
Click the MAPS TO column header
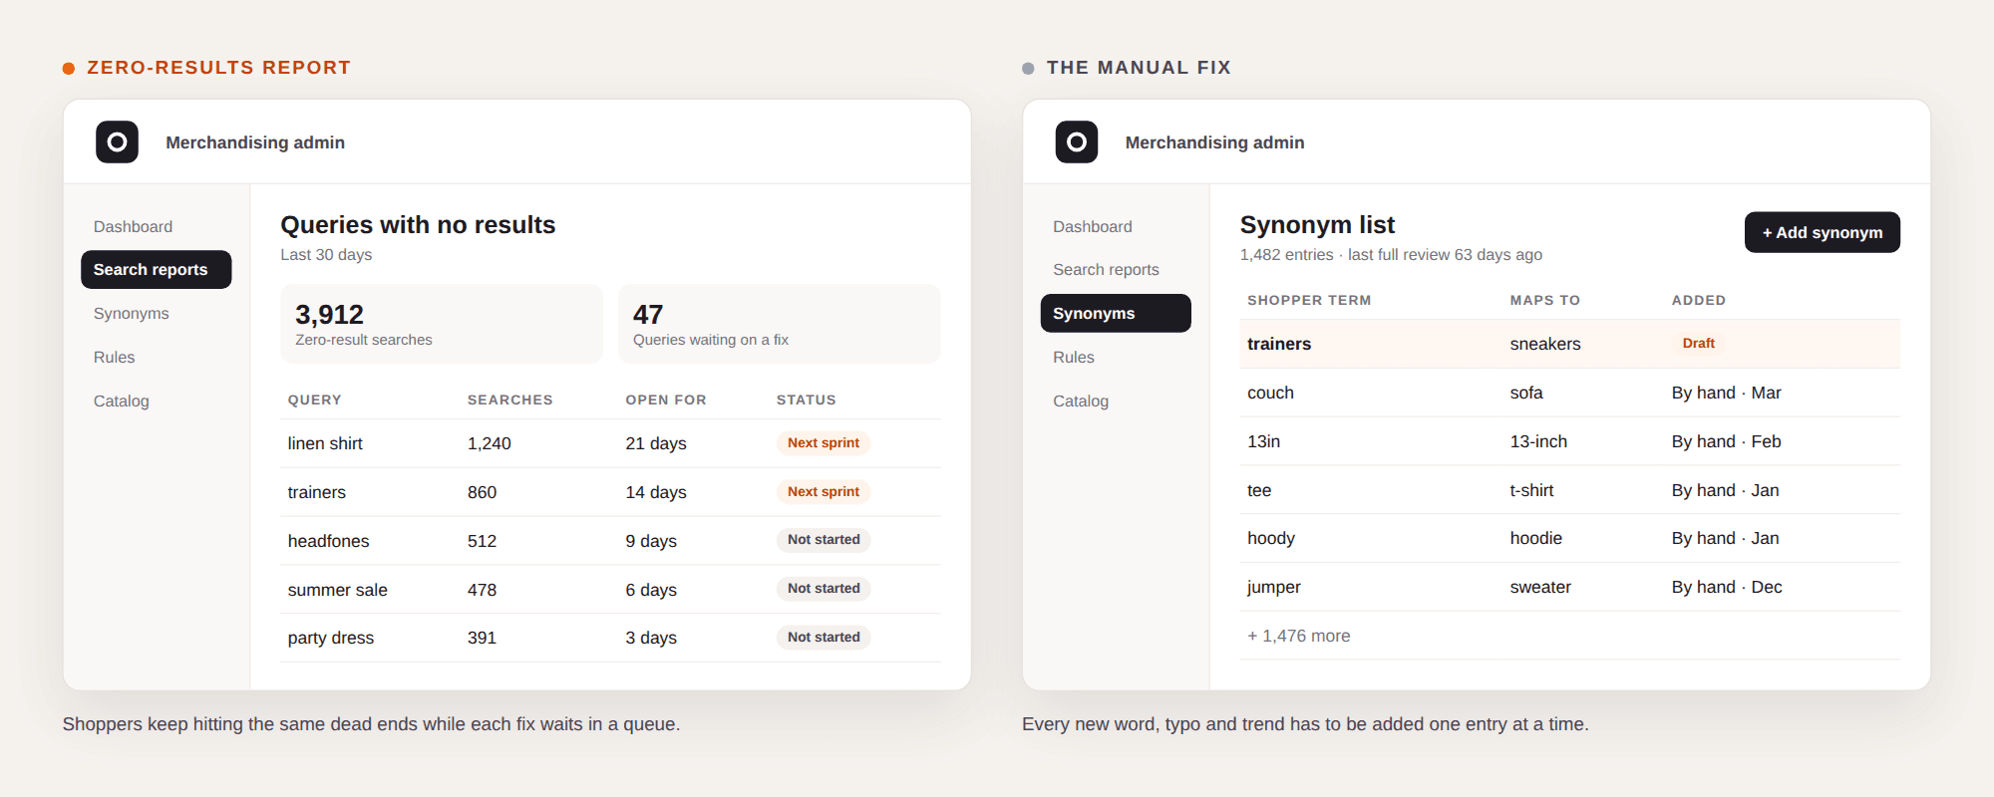coord(1544,300)
